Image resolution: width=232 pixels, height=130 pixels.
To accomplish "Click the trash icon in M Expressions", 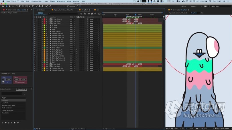I will [x=15, y=123].
